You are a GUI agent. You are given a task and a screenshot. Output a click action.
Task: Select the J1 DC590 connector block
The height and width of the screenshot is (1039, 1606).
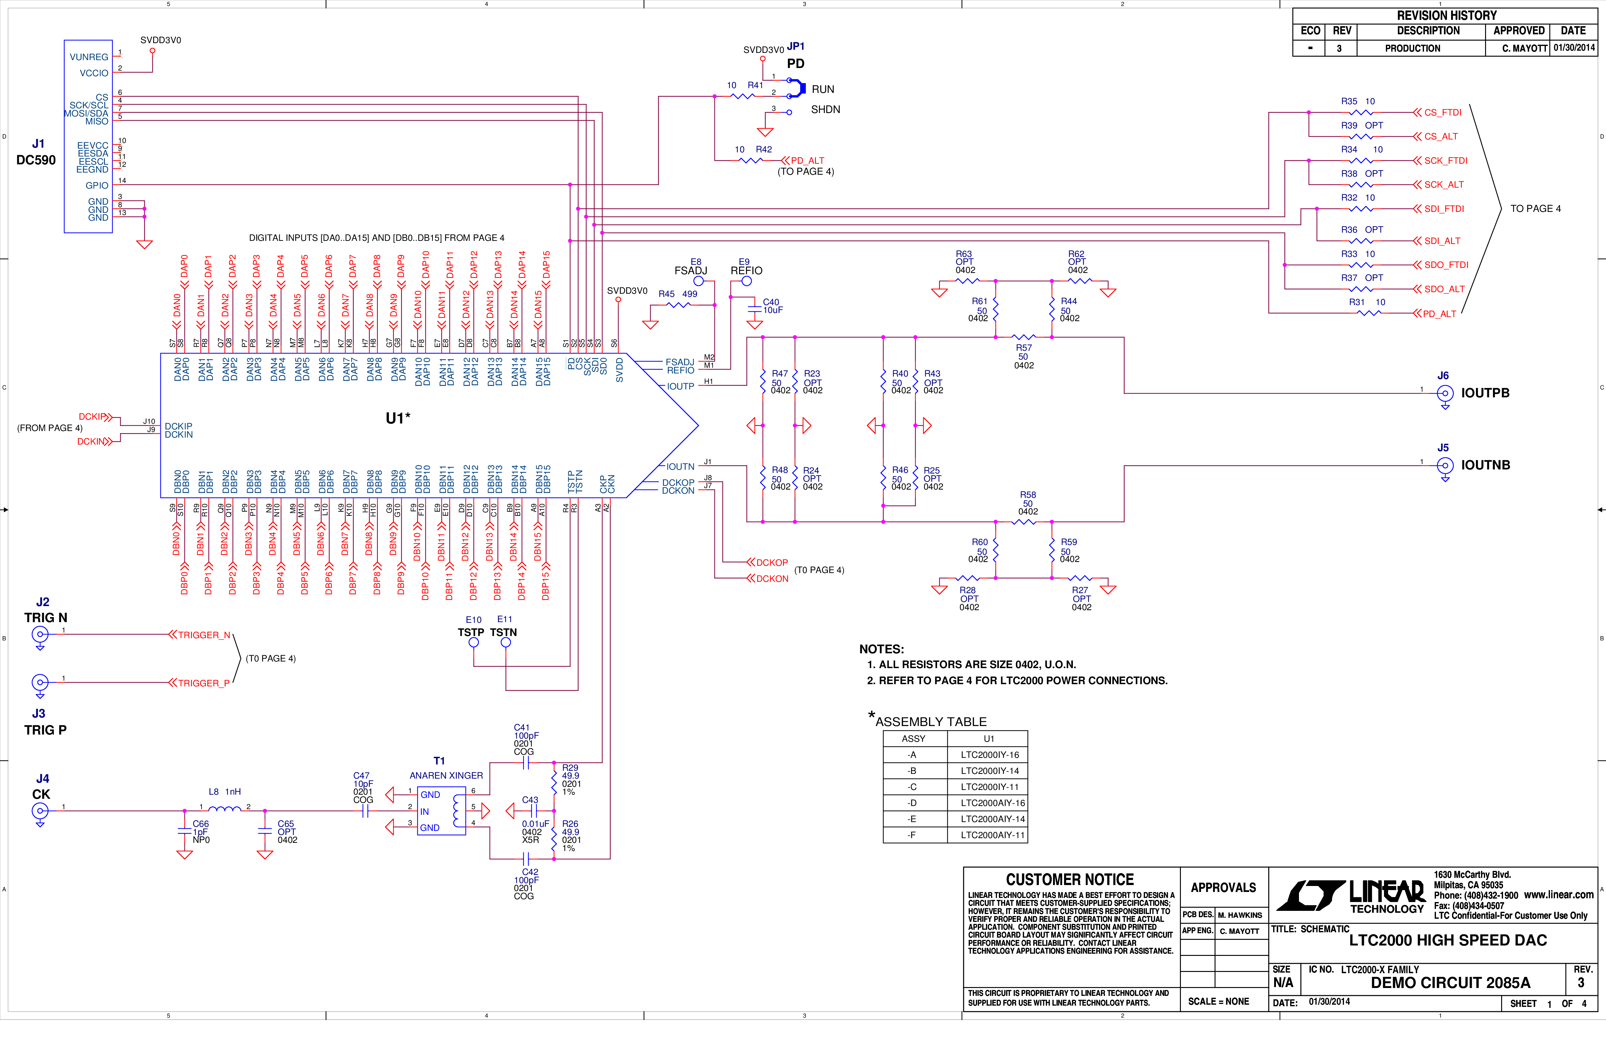88,137
